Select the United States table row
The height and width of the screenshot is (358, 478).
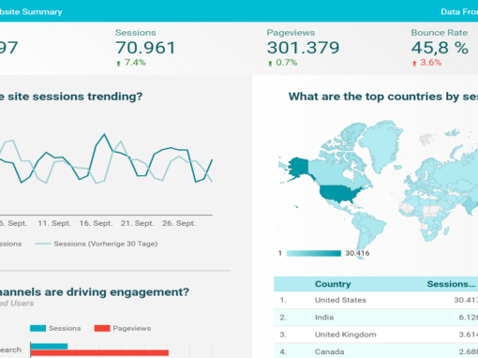(x=376, y=300)
